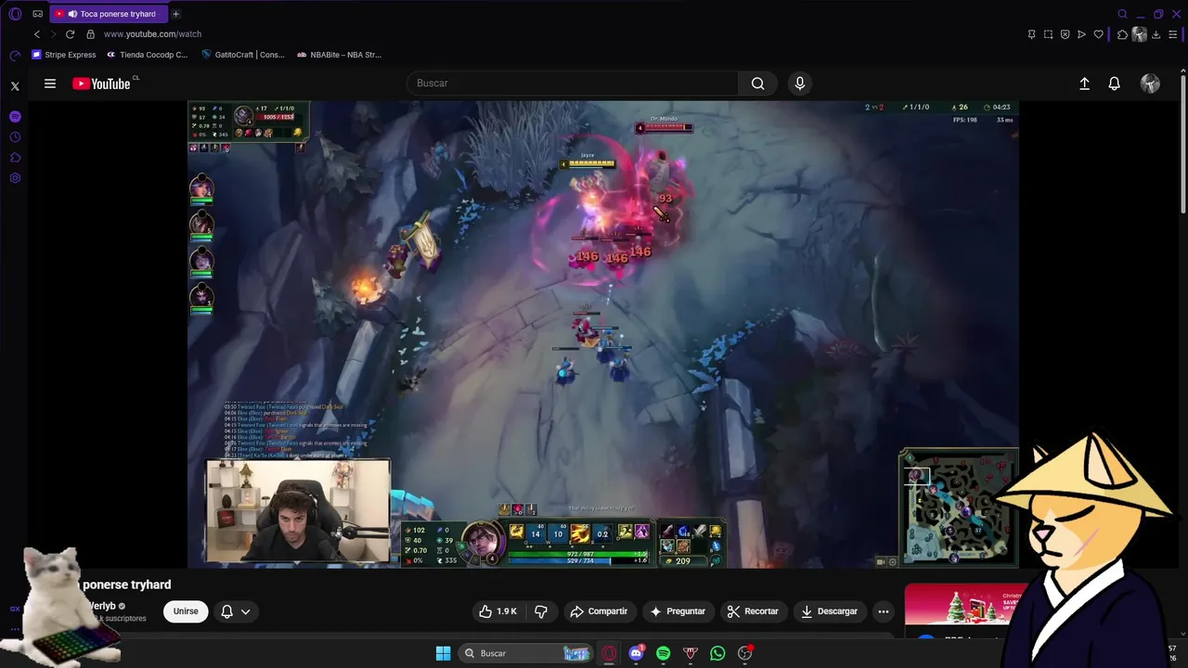Screen dimensions: 1188x668
Task: Like the video with thumbs up
Action: click(497, 611)
